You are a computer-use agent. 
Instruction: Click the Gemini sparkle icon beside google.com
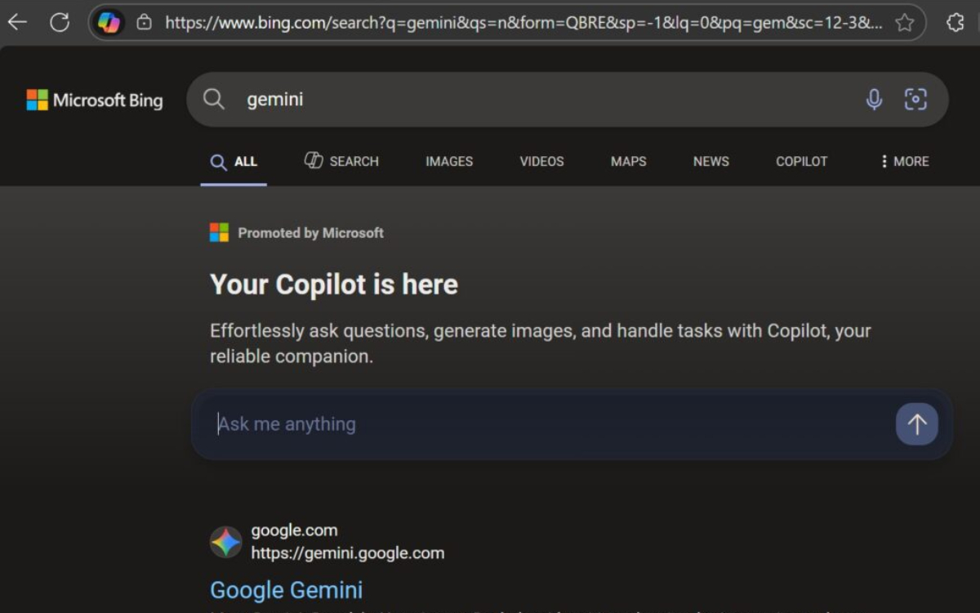click(x=225, y=541)
